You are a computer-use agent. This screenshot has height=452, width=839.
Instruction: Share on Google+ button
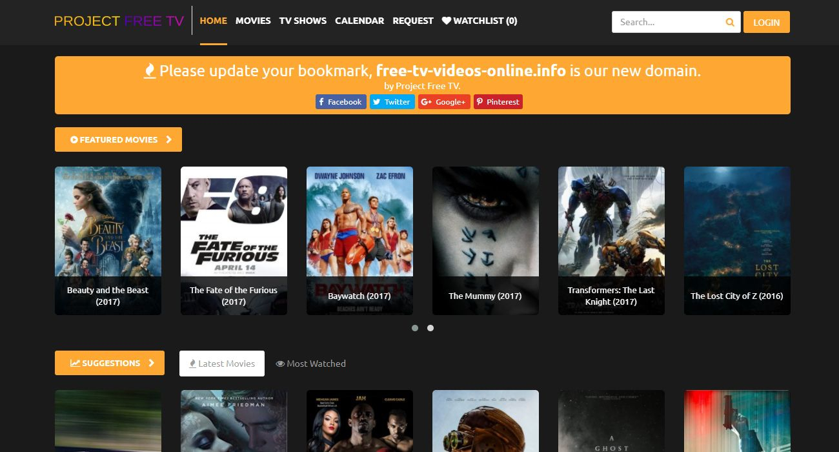point(444,102)
